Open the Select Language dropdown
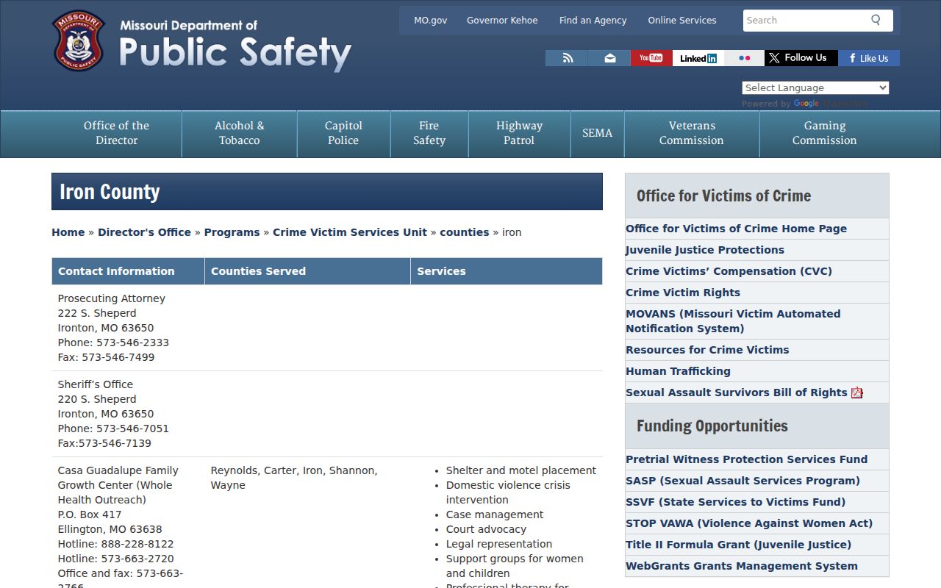This screenshot has height=588, width=941. tap(815, 87)
